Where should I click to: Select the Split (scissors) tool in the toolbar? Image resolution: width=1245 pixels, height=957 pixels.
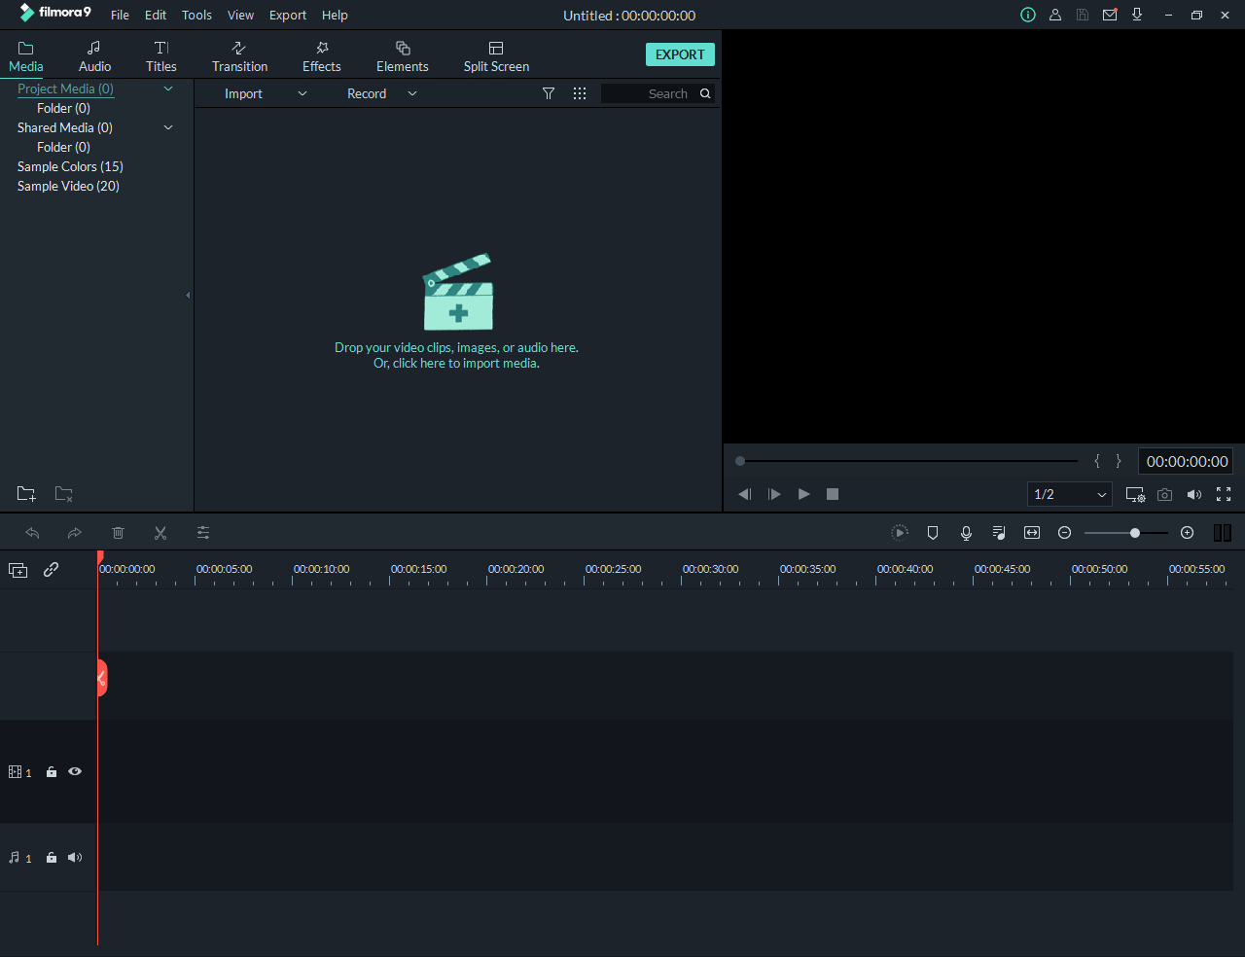click(160, 532)
